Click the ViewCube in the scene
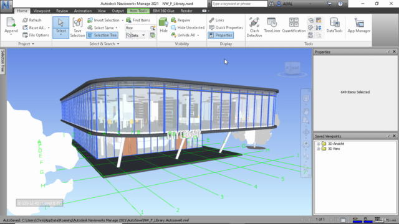 click(292, 68)
